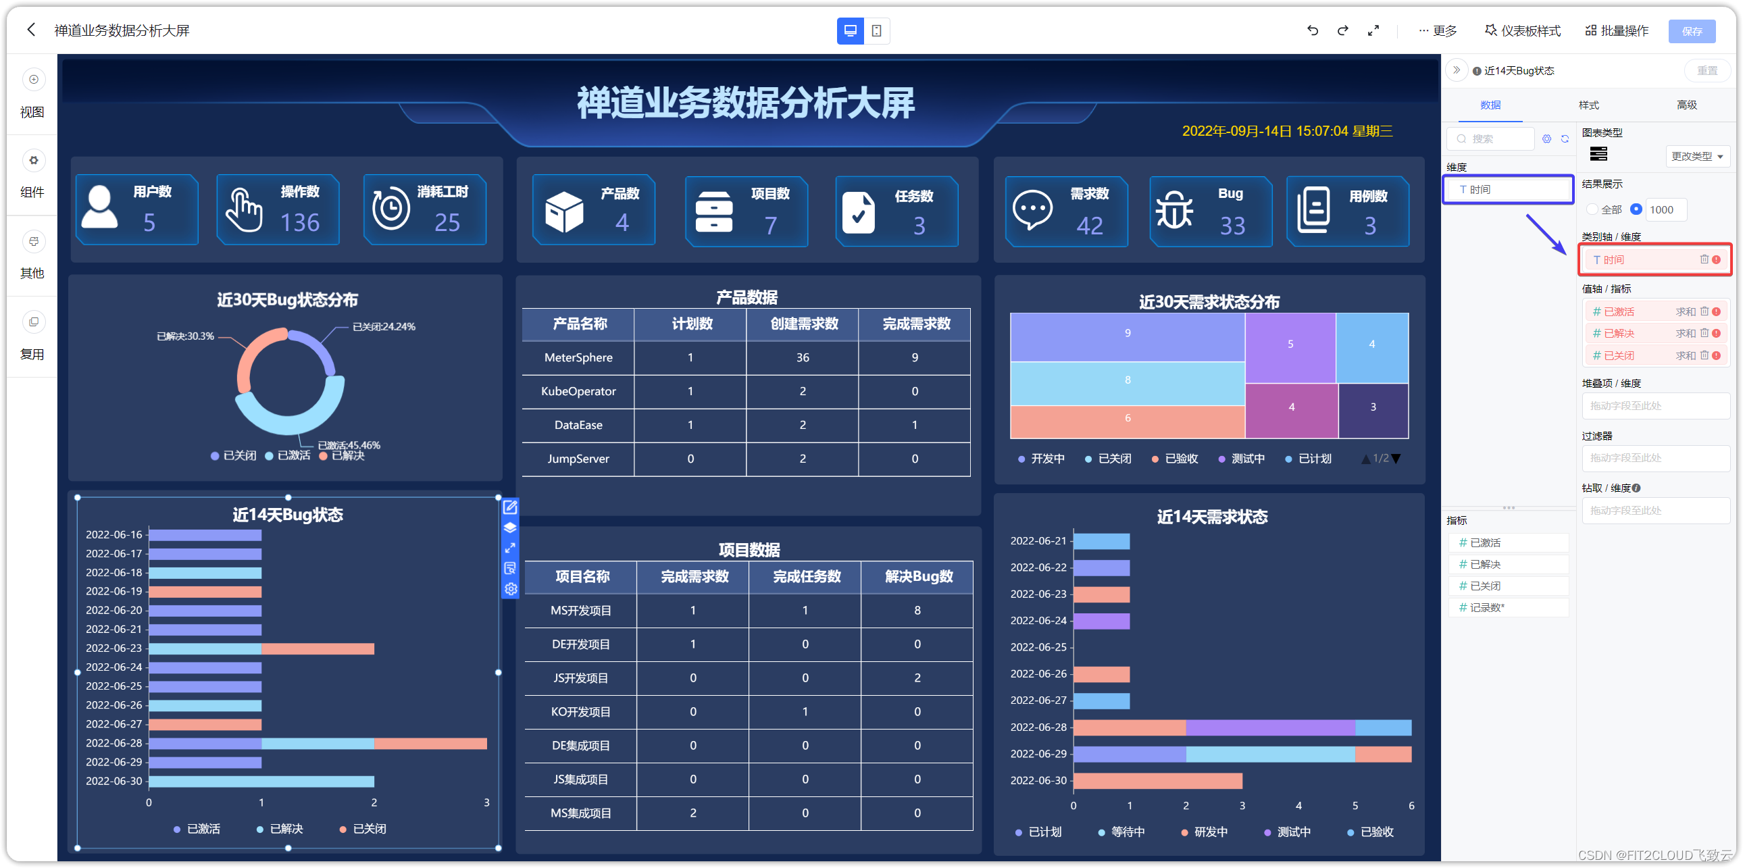Switch to mobile preview toggle at top center
The height and width of the screenshot is (868, 1743).
pos(878,30)
